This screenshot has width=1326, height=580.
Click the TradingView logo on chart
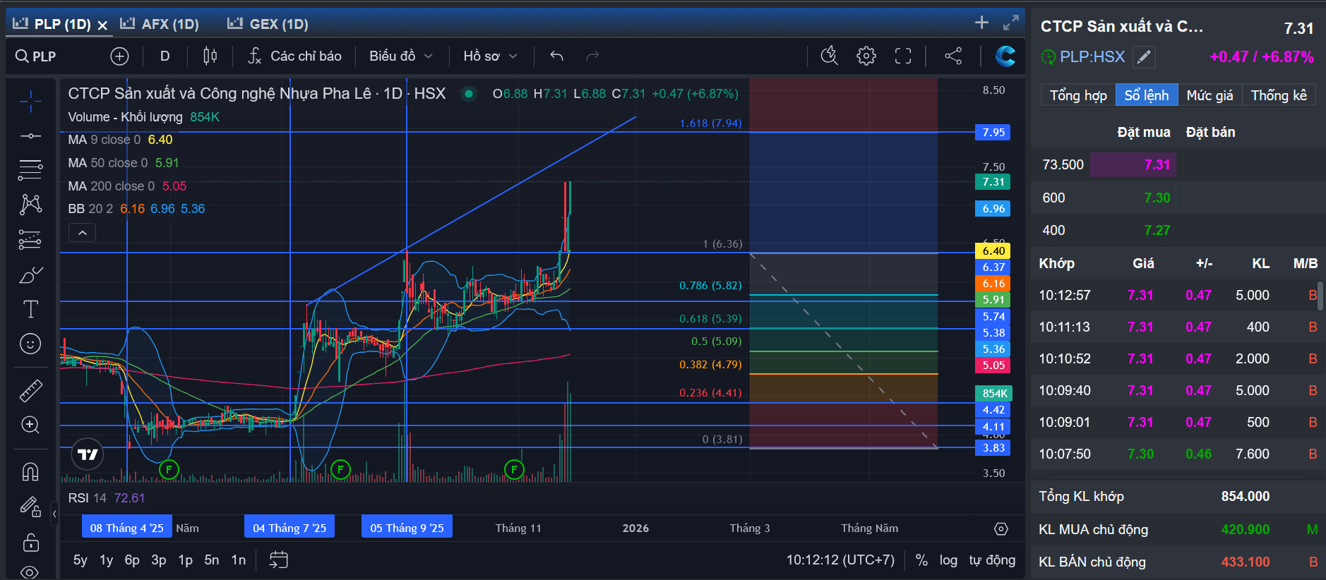pyautogui.click(x=88, y=454)
